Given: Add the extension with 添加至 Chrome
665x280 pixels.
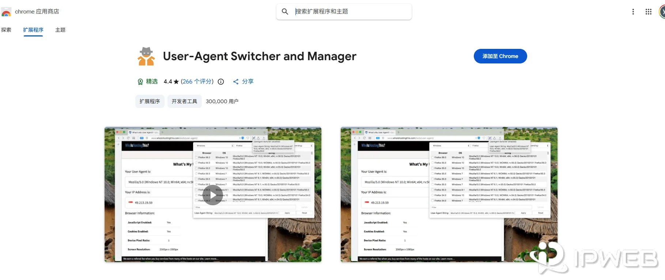Looking at the screenshot, I should point(500,56).
